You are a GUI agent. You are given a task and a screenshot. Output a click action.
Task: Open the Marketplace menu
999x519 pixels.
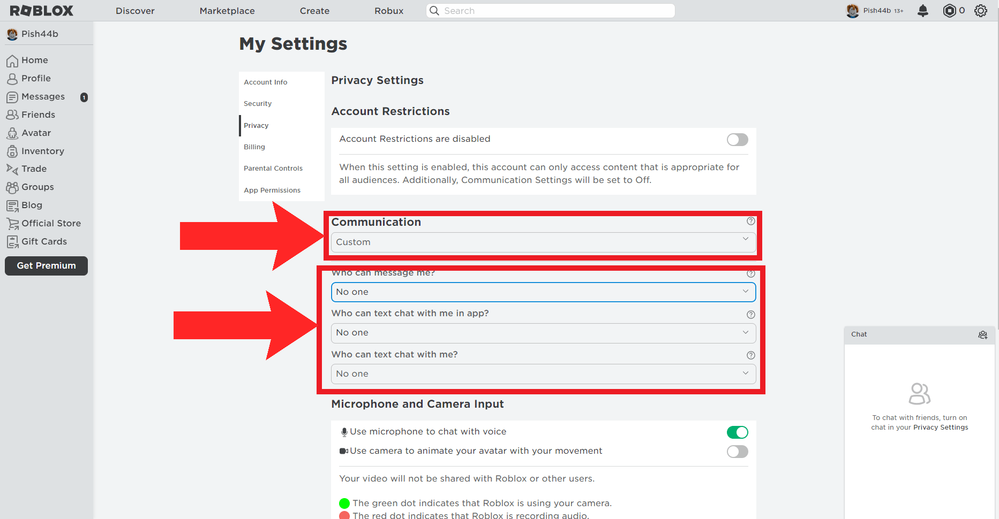227,11
